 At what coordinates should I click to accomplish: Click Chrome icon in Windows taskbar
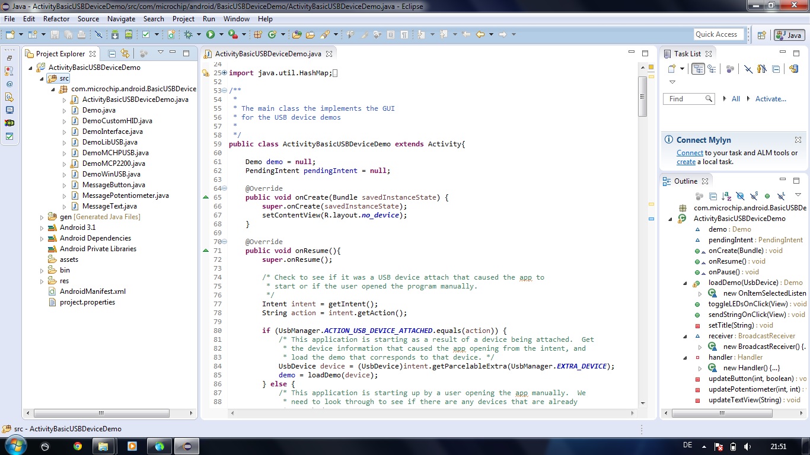(x=78, y=446)
